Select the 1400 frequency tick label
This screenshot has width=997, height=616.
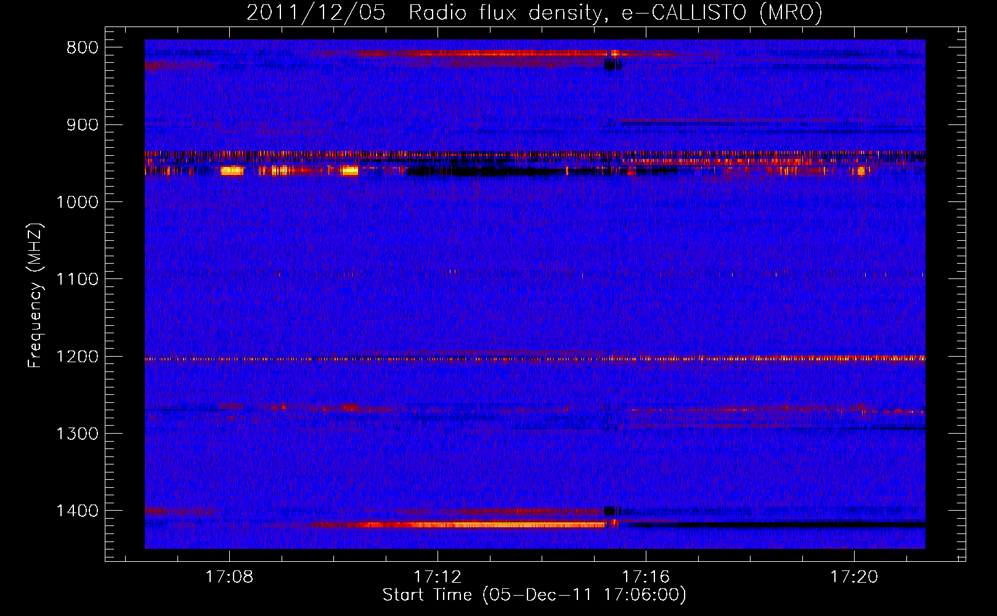coord(77,511)
